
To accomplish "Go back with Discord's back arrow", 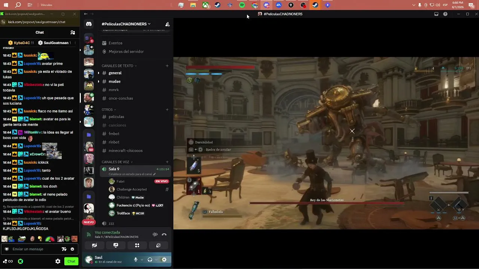I will click(86, 14).
